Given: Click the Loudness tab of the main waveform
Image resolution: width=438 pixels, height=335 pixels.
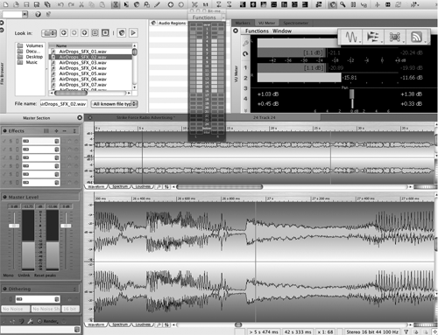Looking at the screenshot, I should tap(143, 325).
